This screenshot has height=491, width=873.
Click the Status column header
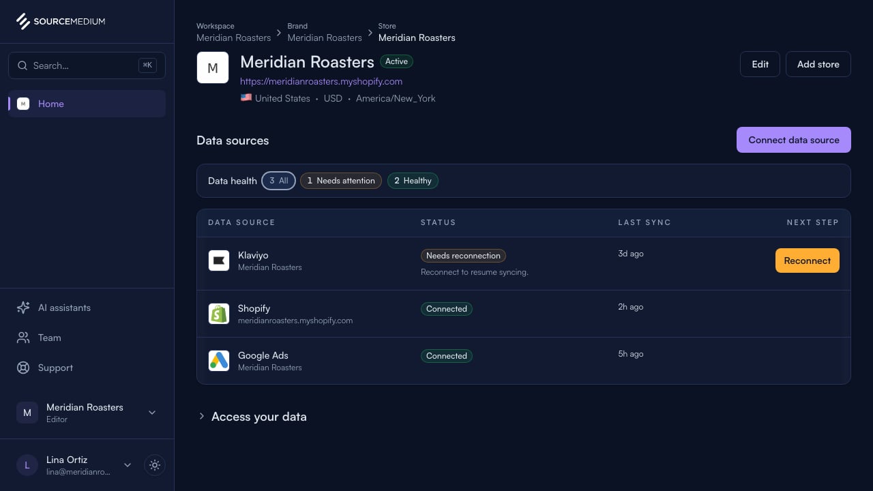(x=438, y=222)
